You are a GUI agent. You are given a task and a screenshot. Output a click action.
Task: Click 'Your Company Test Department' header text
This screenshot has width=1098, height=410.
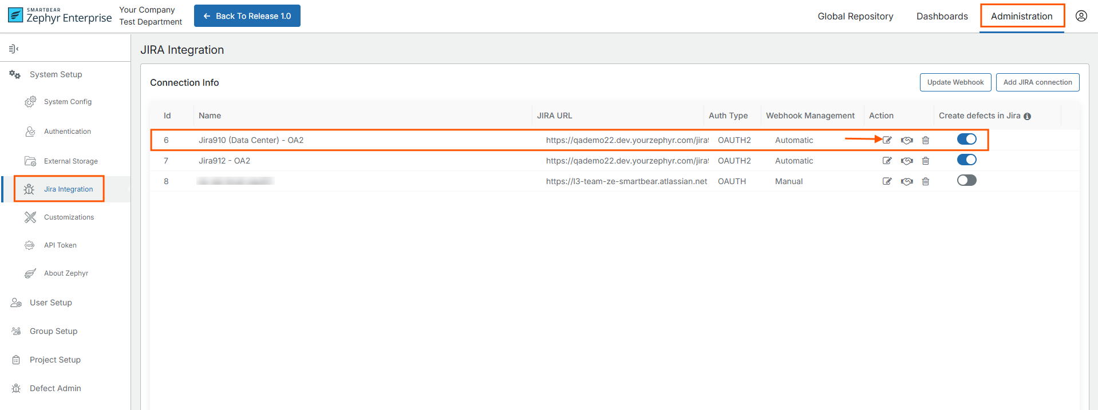point(151,16)
